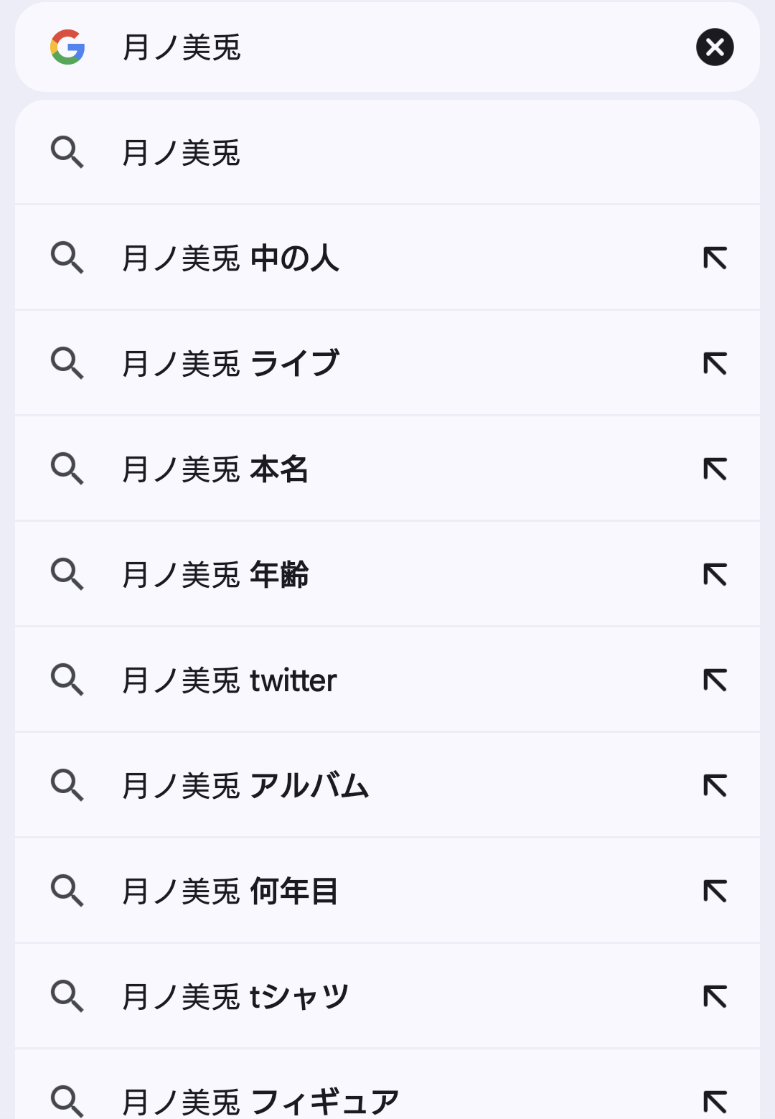775x1119 pixels.
Task: Open the 月ノ美兎 本名 suggestion
Action: point(387,469)
